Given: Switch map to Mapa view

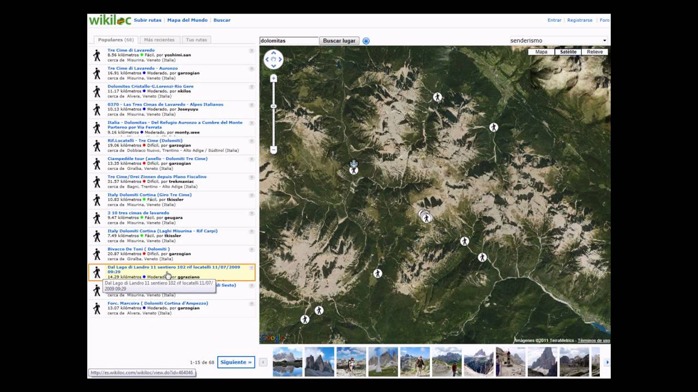Looking at the screenshot, I should 541,52.
